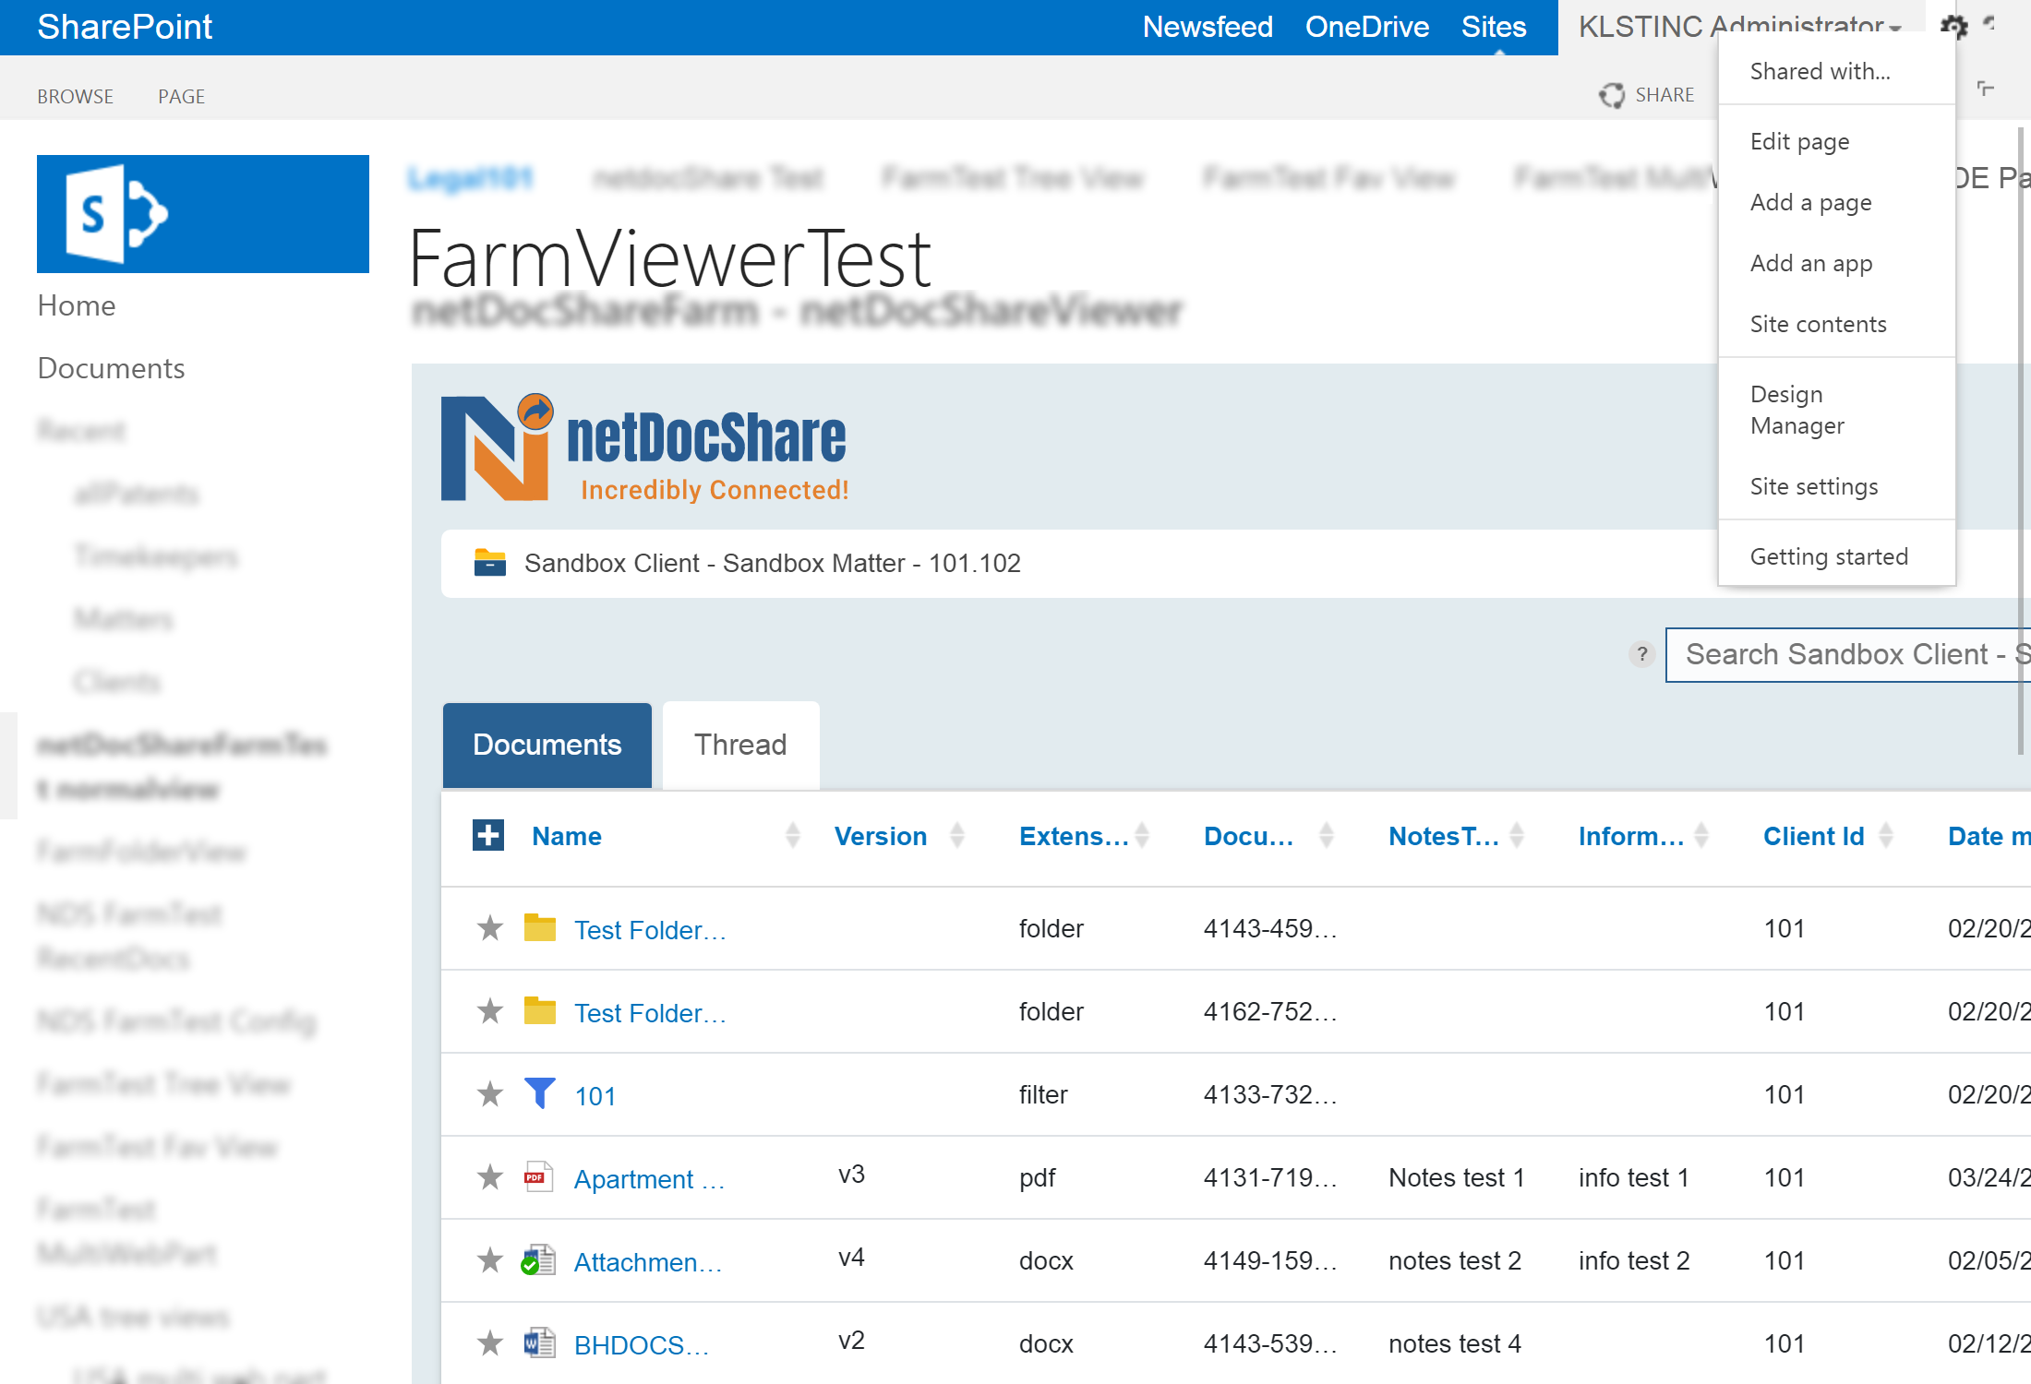Switch to the Documents tab
2031x1384 pixels.
click(x=547, y=745)
